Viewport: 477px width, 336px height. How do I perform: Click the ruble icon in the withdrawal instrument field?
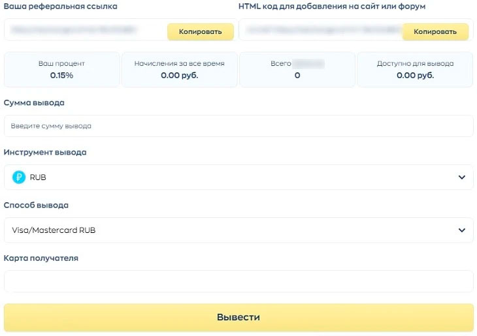coord(19,177)
